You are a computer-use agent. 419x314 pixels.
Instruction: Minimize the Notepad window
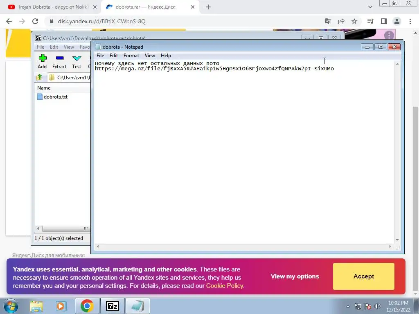click(367, 47)
